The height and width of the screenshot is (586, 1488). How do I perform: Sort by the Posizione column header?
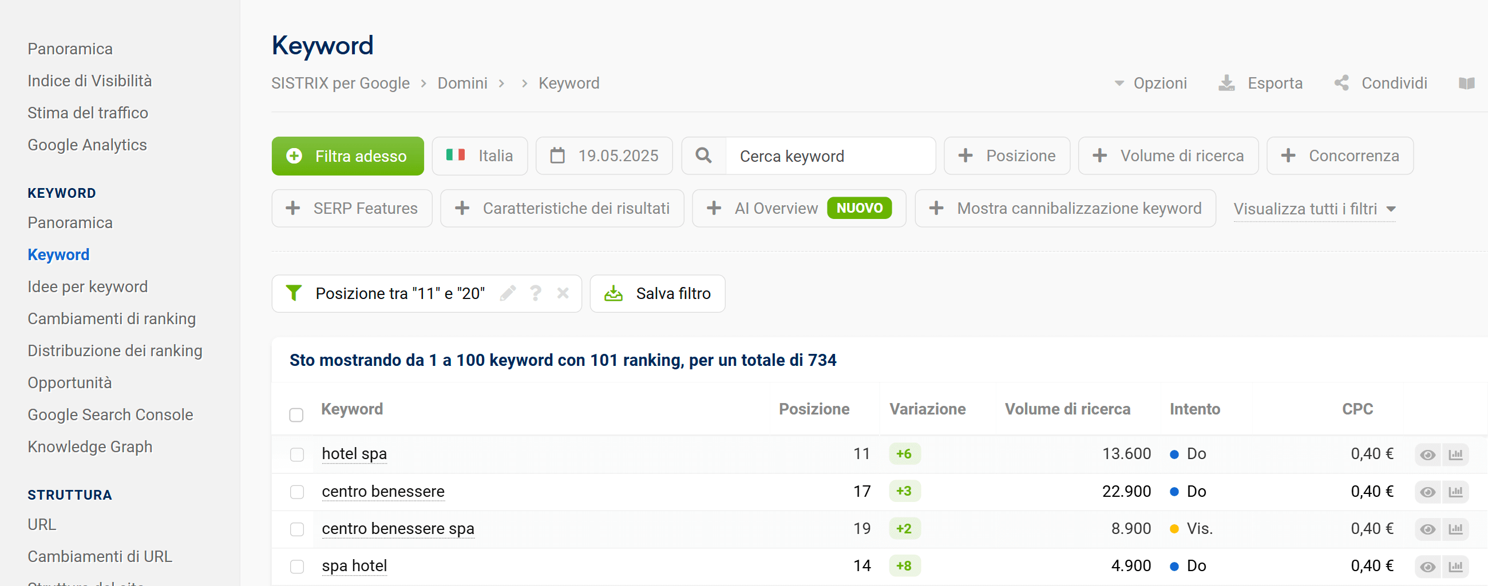[x=814, y=409]
